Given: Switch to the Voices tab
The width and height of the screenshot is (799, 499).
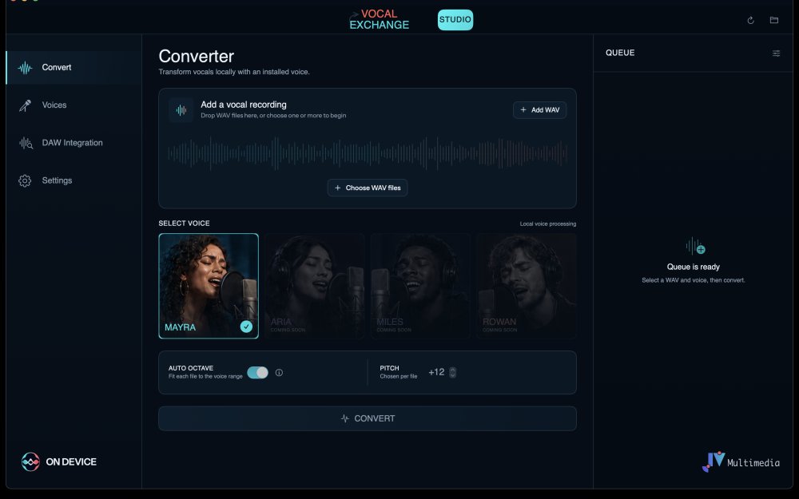Looking at the screenshot, I should (x=74, y=105).
